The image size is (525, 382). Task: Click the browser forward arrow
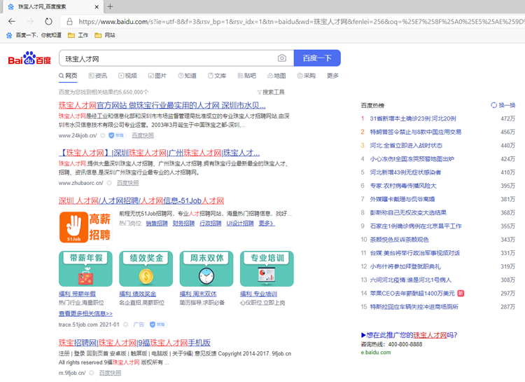tap(30, 22)
